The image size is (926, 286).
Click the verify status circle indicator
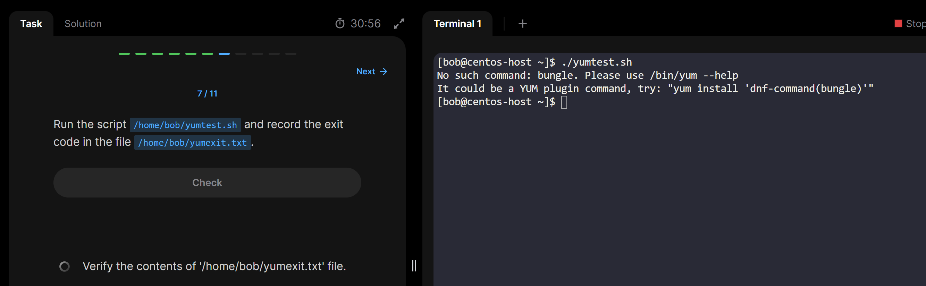64,266
